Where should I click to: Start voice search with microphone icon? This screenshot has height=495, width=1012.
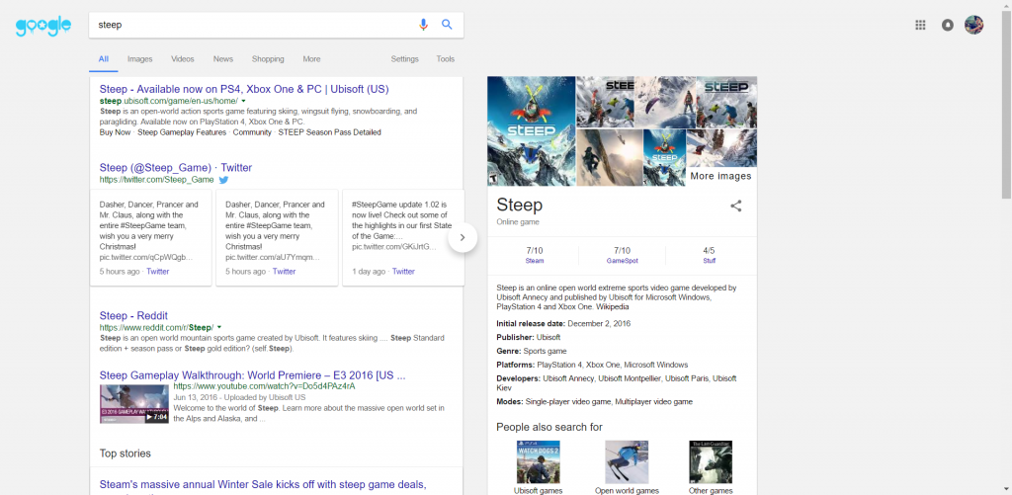(x=423, y=25)
